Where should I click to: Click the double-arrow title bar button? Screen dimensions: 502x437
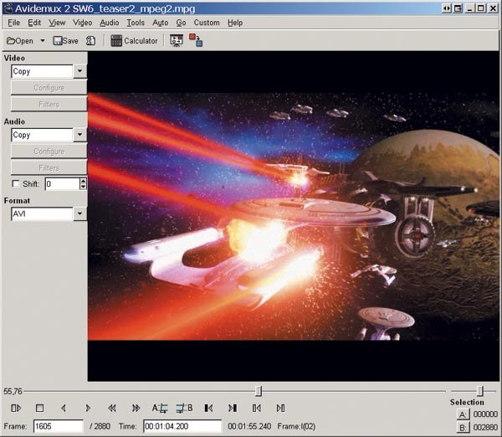[x=446, y=8]
